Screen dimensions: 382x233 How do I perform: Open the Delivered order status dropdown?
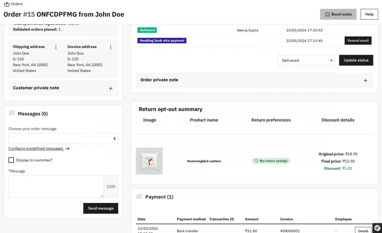[x=306, y=60]
